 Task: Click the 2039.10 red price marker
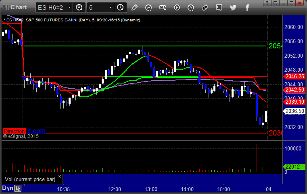(x=294, y=102)
